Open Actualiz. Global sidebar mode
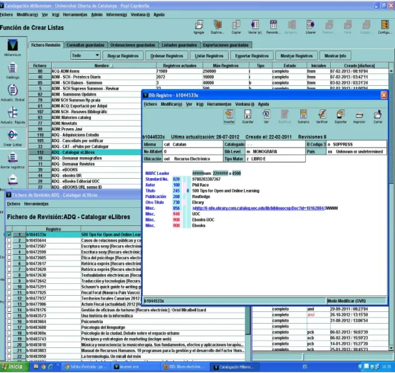The width and height of the screenshot is (395, 373). pyautogui.click(x=12, y=93)
